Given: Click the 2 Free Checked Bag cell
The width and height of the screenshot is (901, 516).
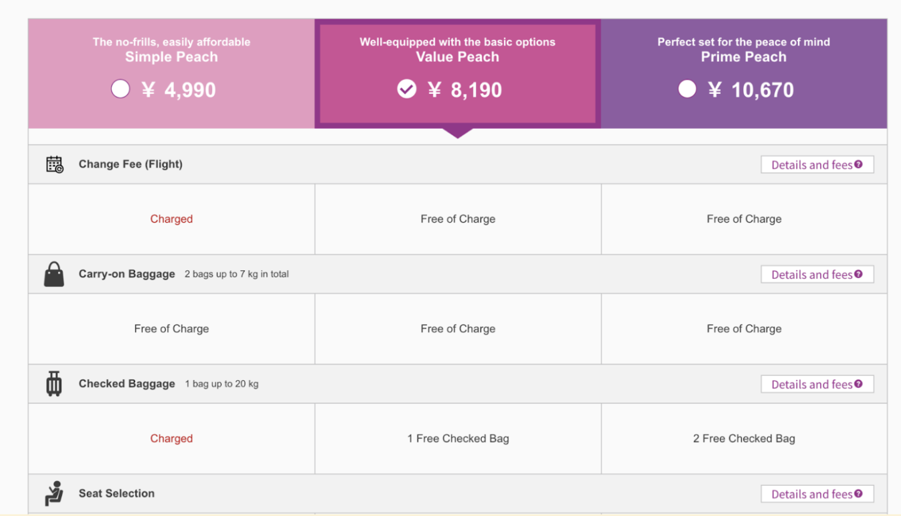Looking at the screenshot, I should tap(744, 438).
